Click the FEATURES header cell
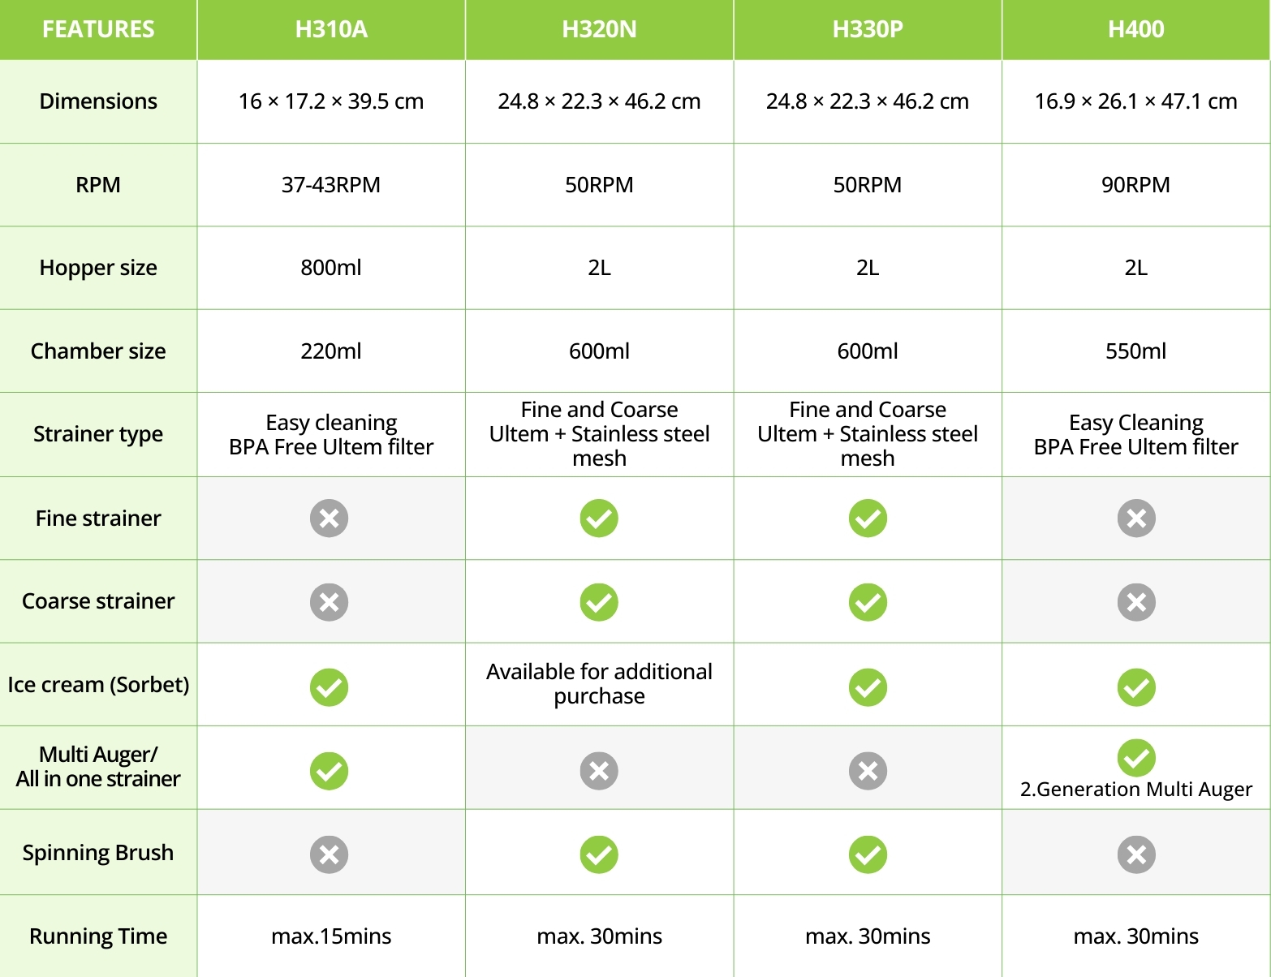 [98, 29]
